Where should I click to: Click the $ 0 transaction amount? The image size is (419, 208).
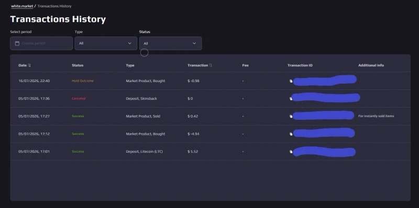[x=190, y=98]
